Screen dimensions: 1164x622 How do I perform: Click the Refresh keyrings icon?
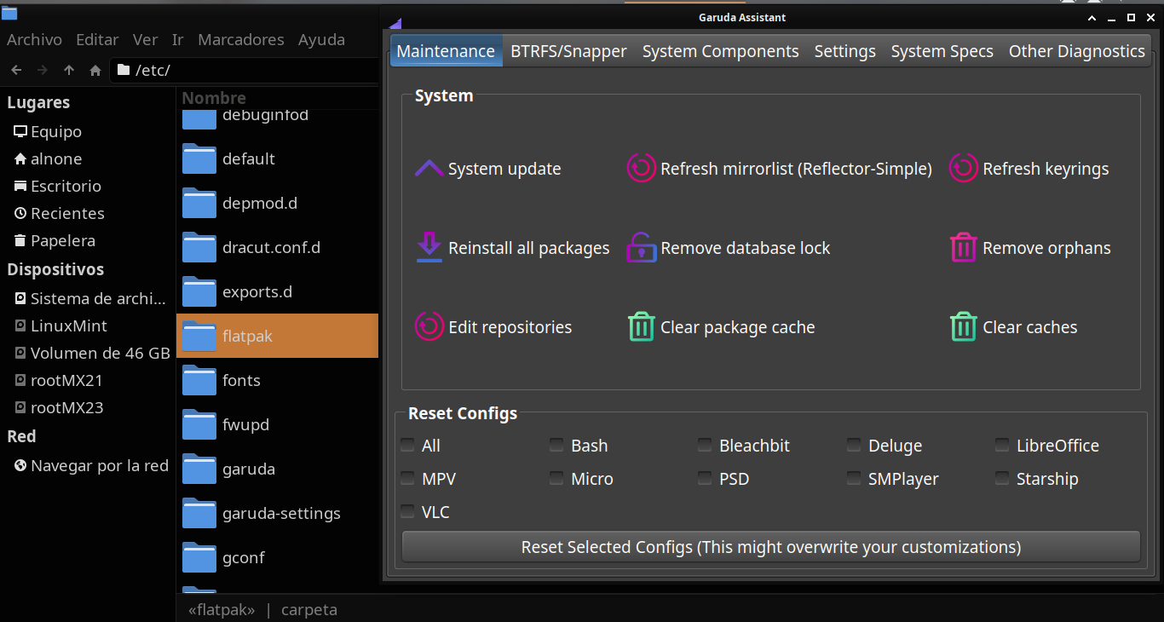pos(963,169)
